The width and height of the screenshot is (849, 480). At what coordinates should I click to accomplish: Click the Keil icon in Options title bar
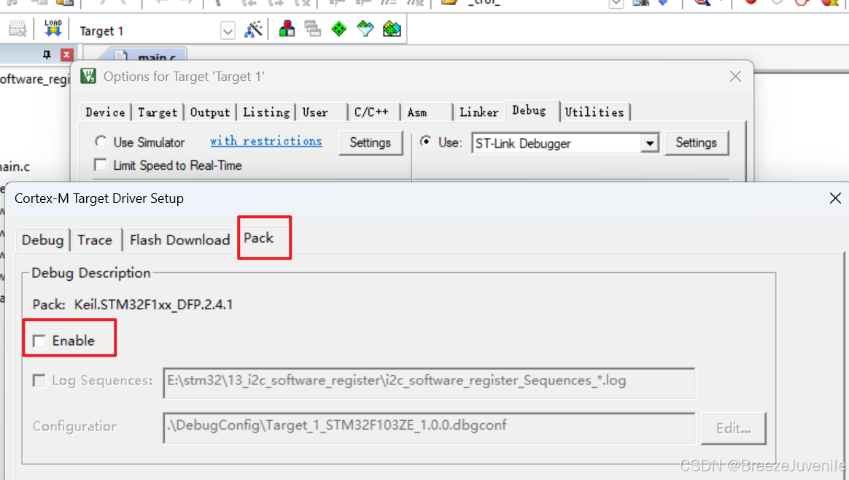point(88,76)
